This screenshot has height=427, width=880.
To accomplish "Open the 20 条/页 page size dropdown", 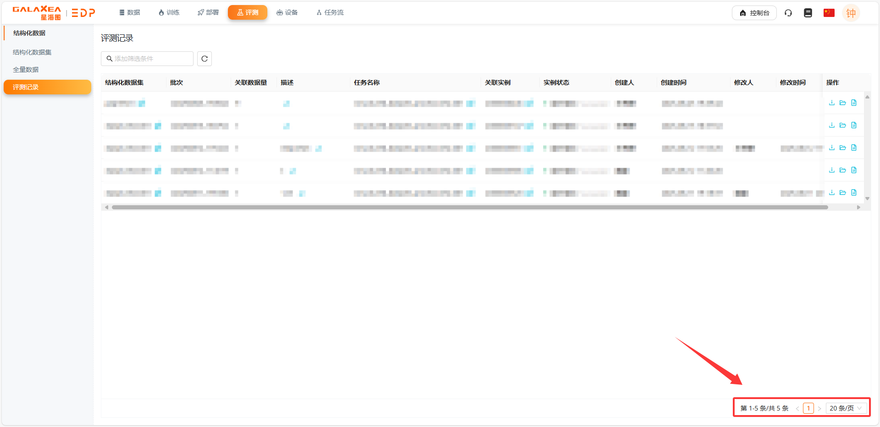I will point(846,408).
